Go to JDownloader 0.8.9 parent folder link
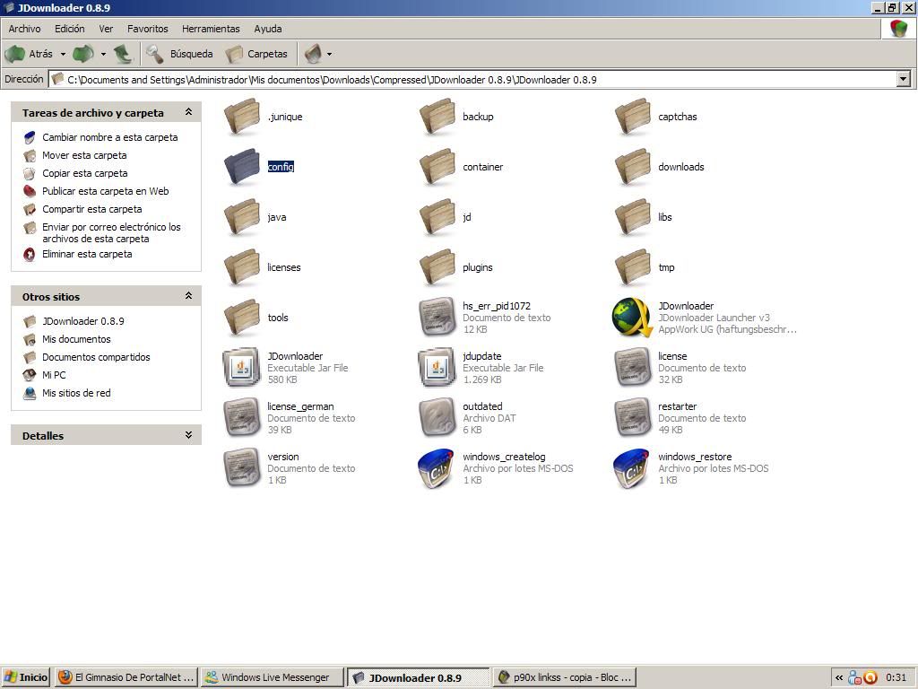918x689 pixels. pos(83,321)
